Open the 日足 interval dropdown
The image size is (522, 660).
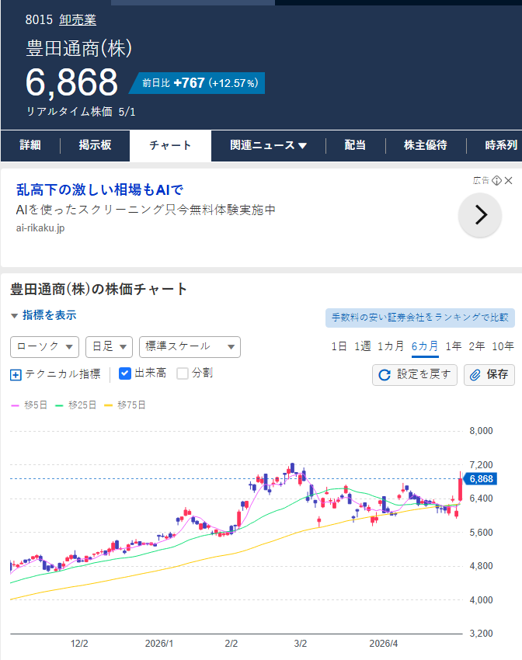point(109,347)
